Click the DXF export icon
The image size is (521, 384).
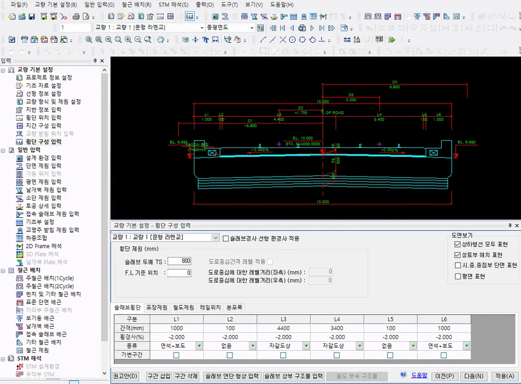pos(44,16)
